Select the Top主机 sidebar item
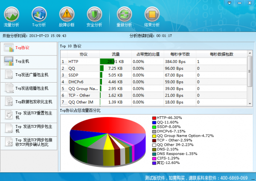The width and height of the screenshot is (256, 181). pyautogui.click(x=29, y=62)
